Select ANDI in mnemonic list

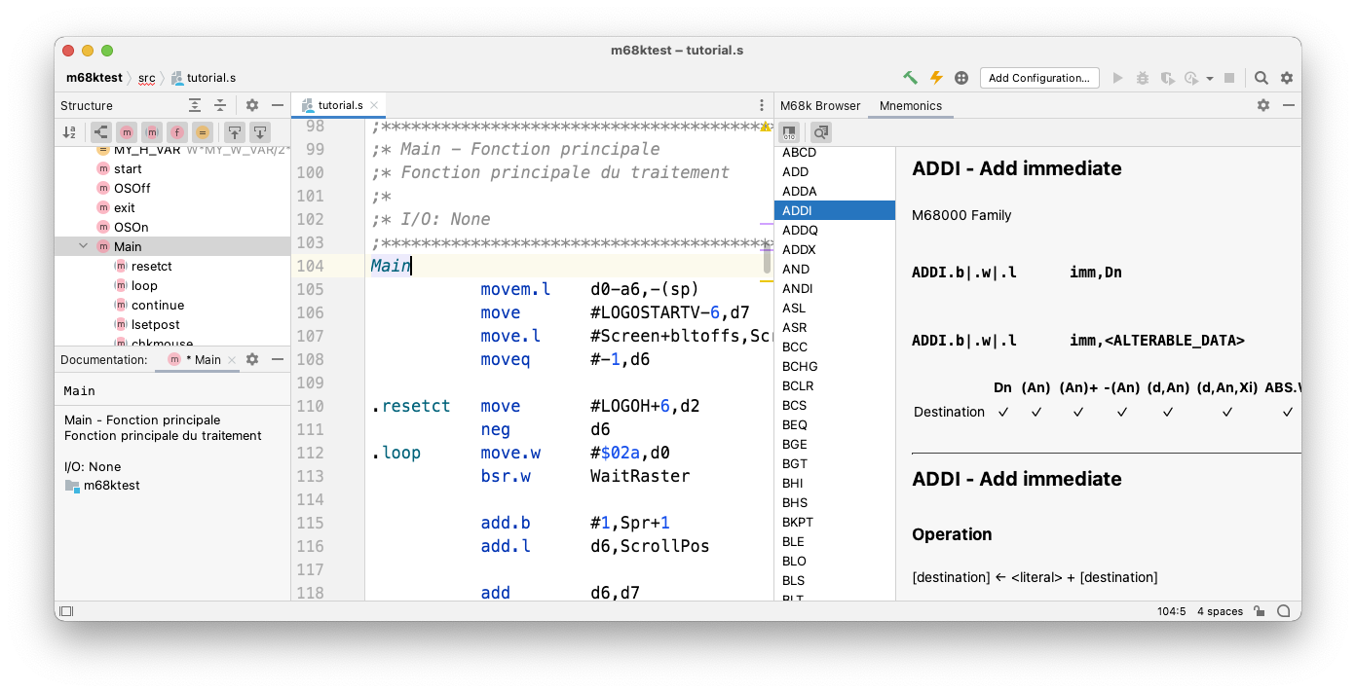835,288
